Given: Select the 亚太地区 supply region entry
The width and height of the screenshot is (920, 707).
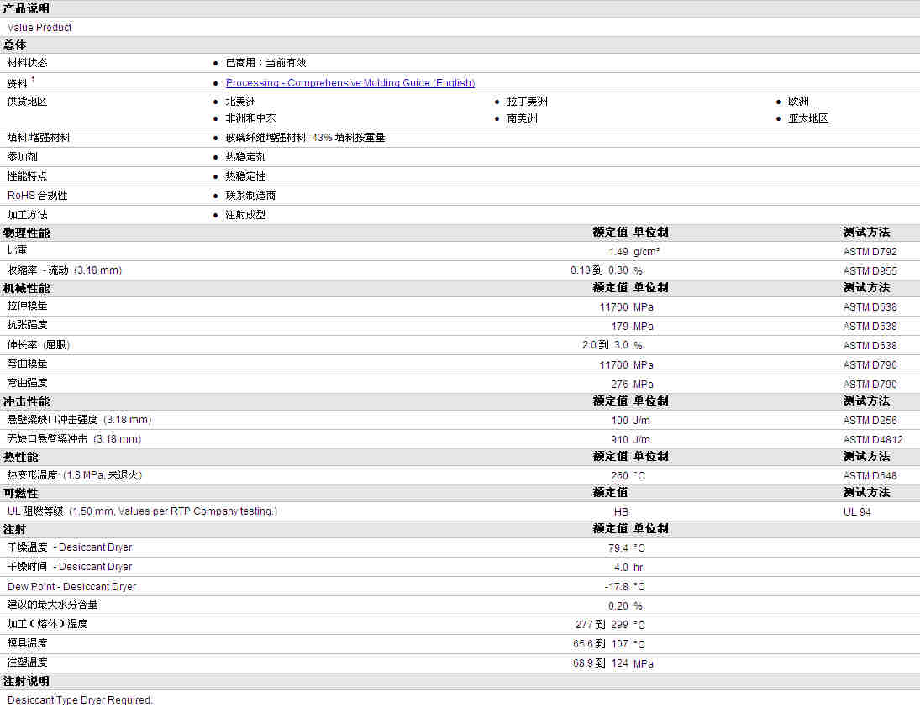Looking at the screenshot, I should tap(807, 118).
